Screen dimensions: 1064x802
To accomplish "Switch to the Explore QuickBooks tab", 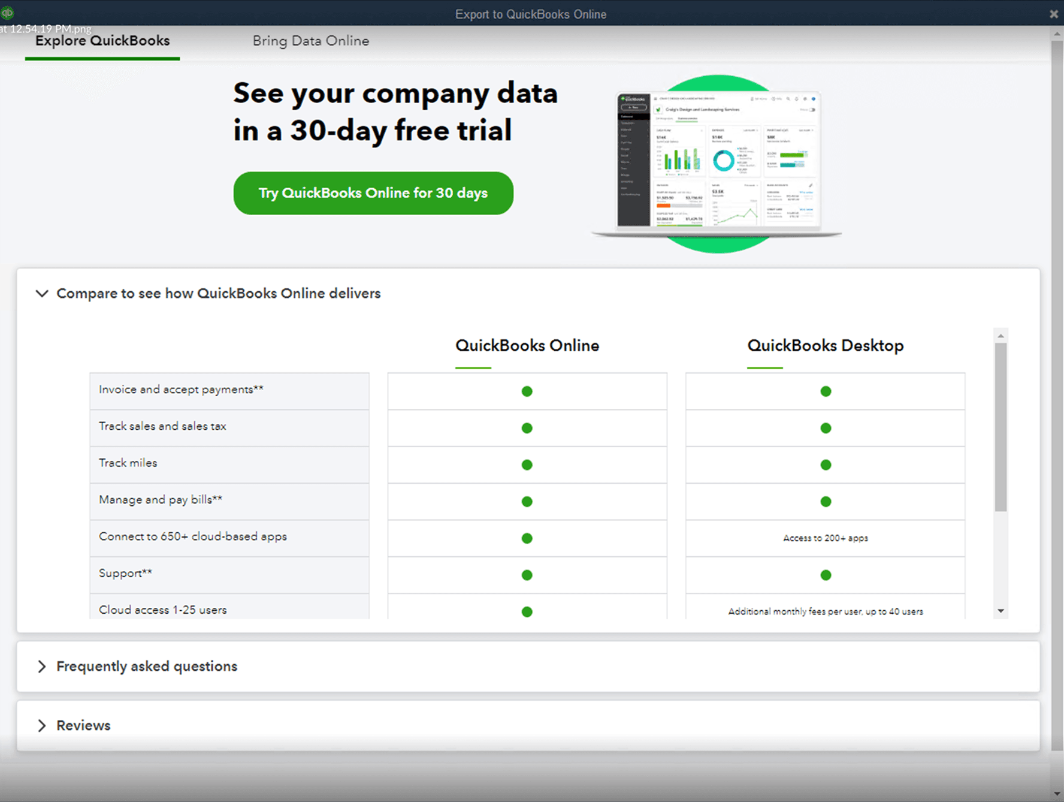I will [102, 41].
